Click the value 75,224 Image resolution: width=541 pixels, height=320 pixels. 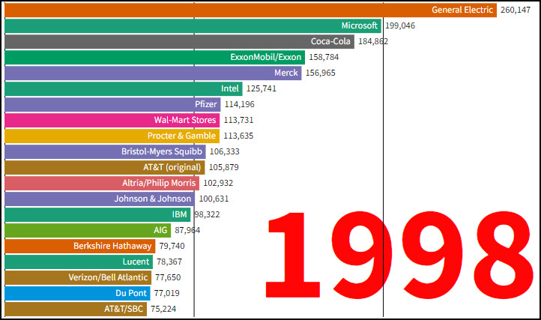point(163,310)
